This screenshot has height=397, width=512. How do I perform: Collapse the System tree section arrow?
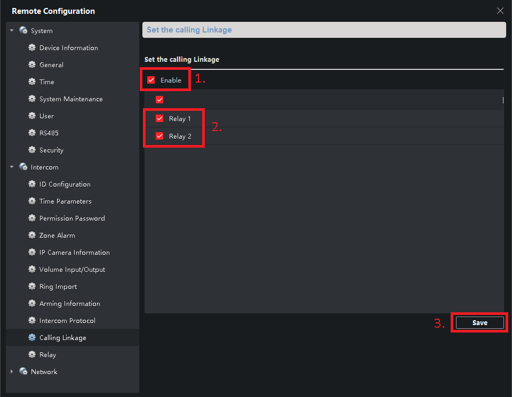click(x=12, y=31)
